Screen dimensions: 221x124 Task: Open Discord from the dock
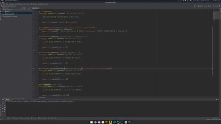coord(99,122)
